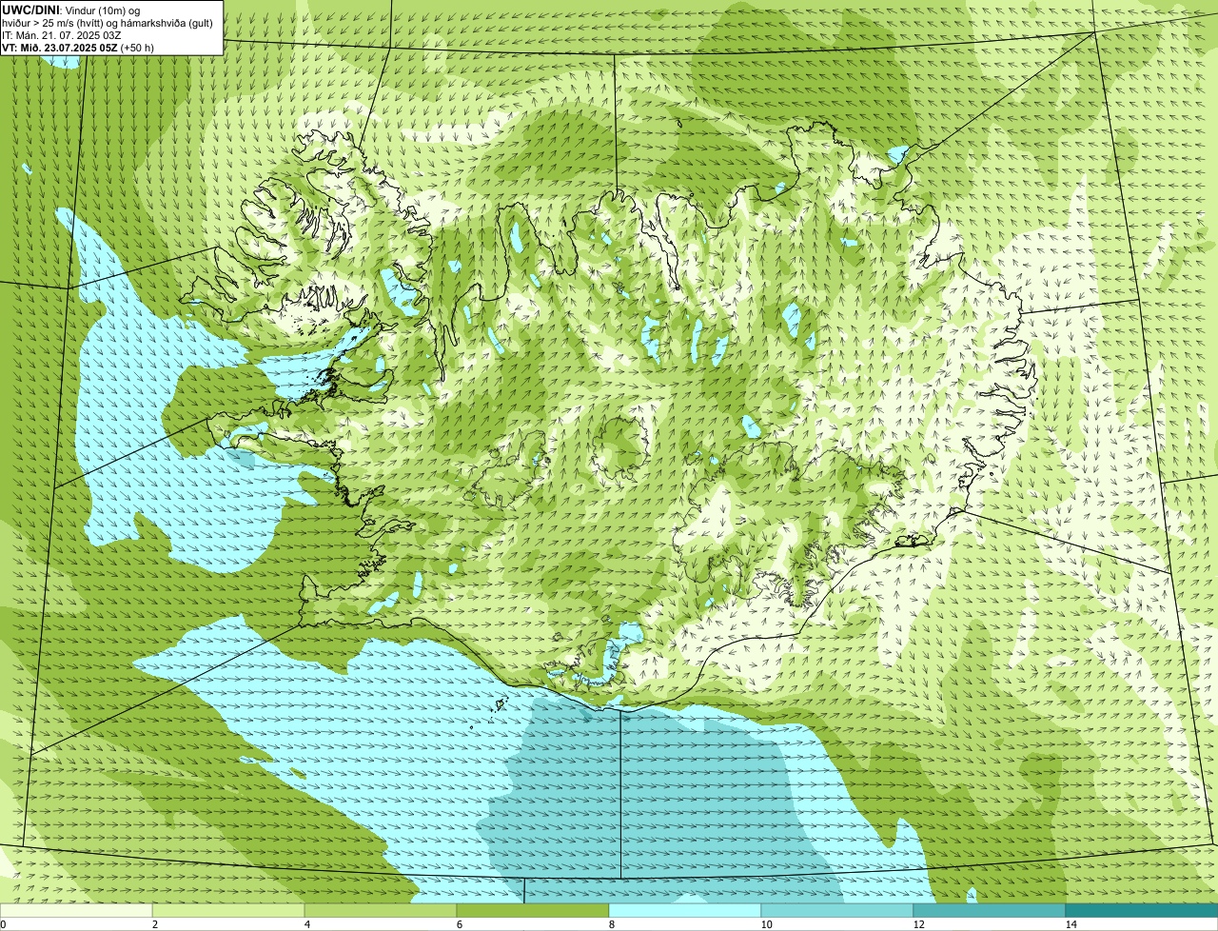Click the scale label "8"
1218x931 pixels.
[612, 924]
